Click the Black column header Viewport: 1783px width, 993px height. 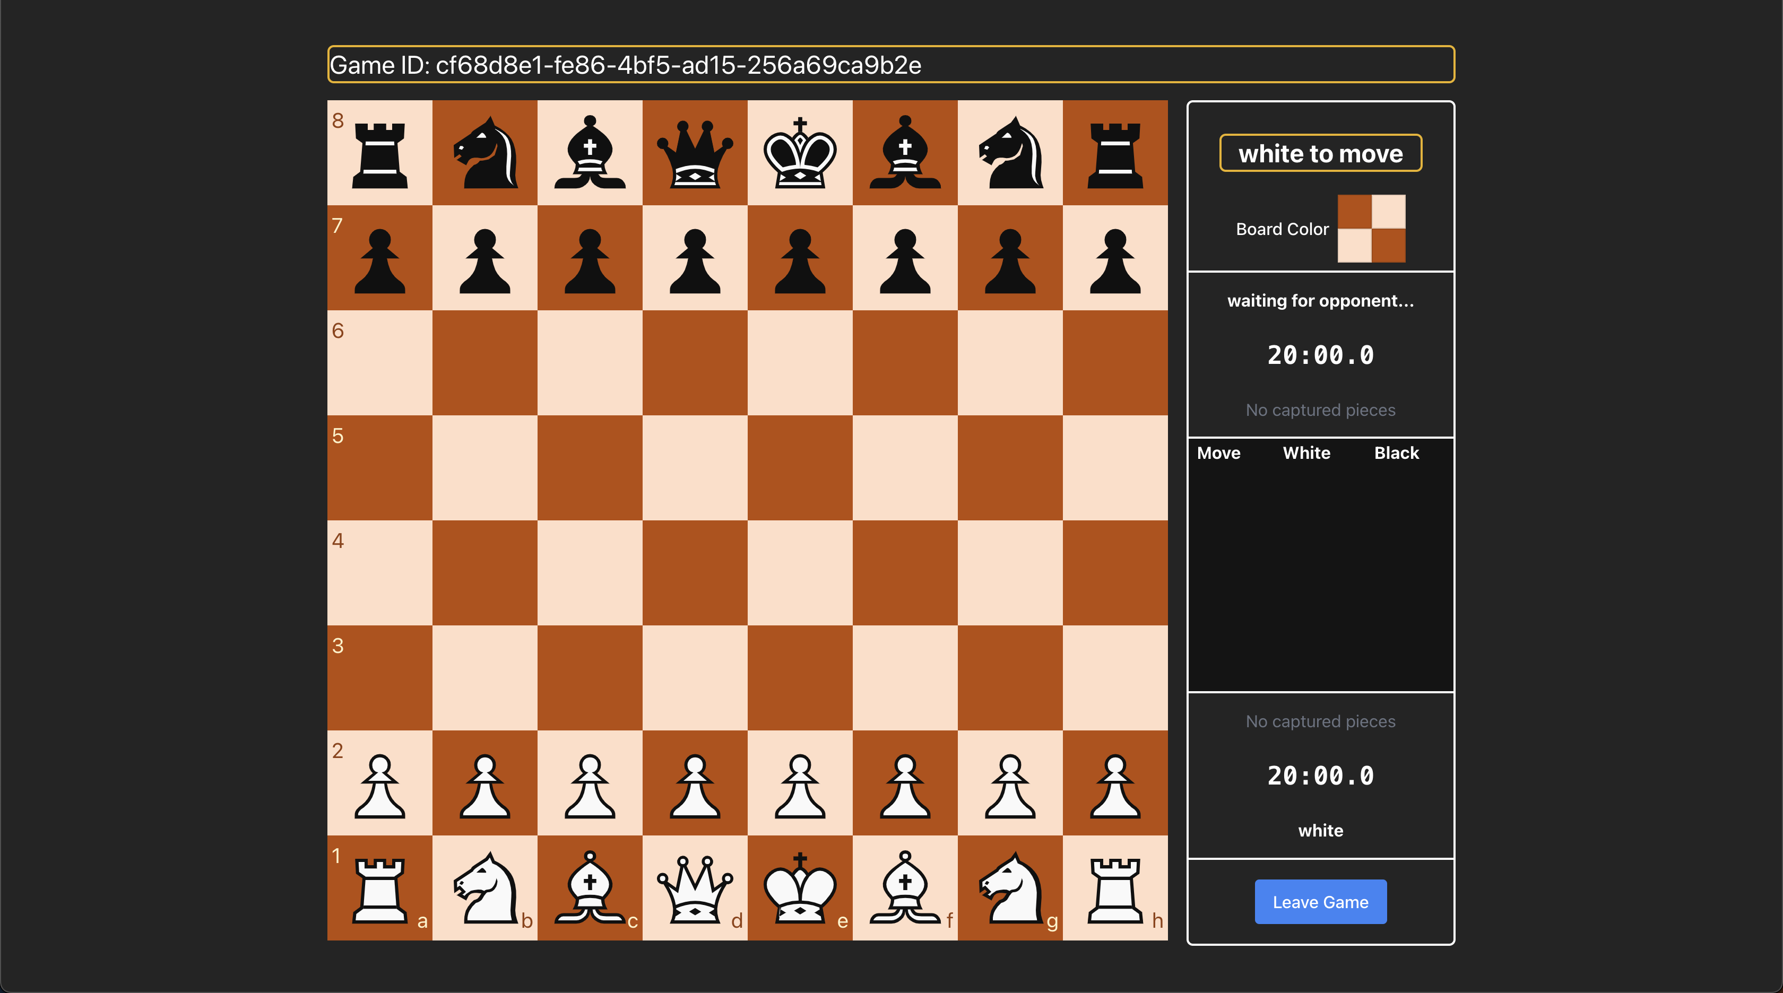tap(1396, 452)
